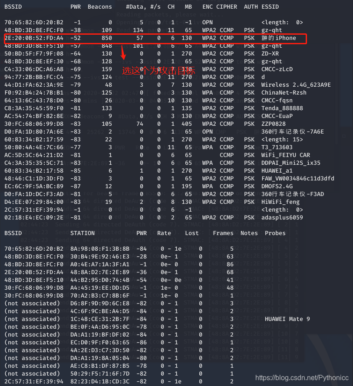Click the ESSID column header
The image size is (353, 386).
click(270, 7)
